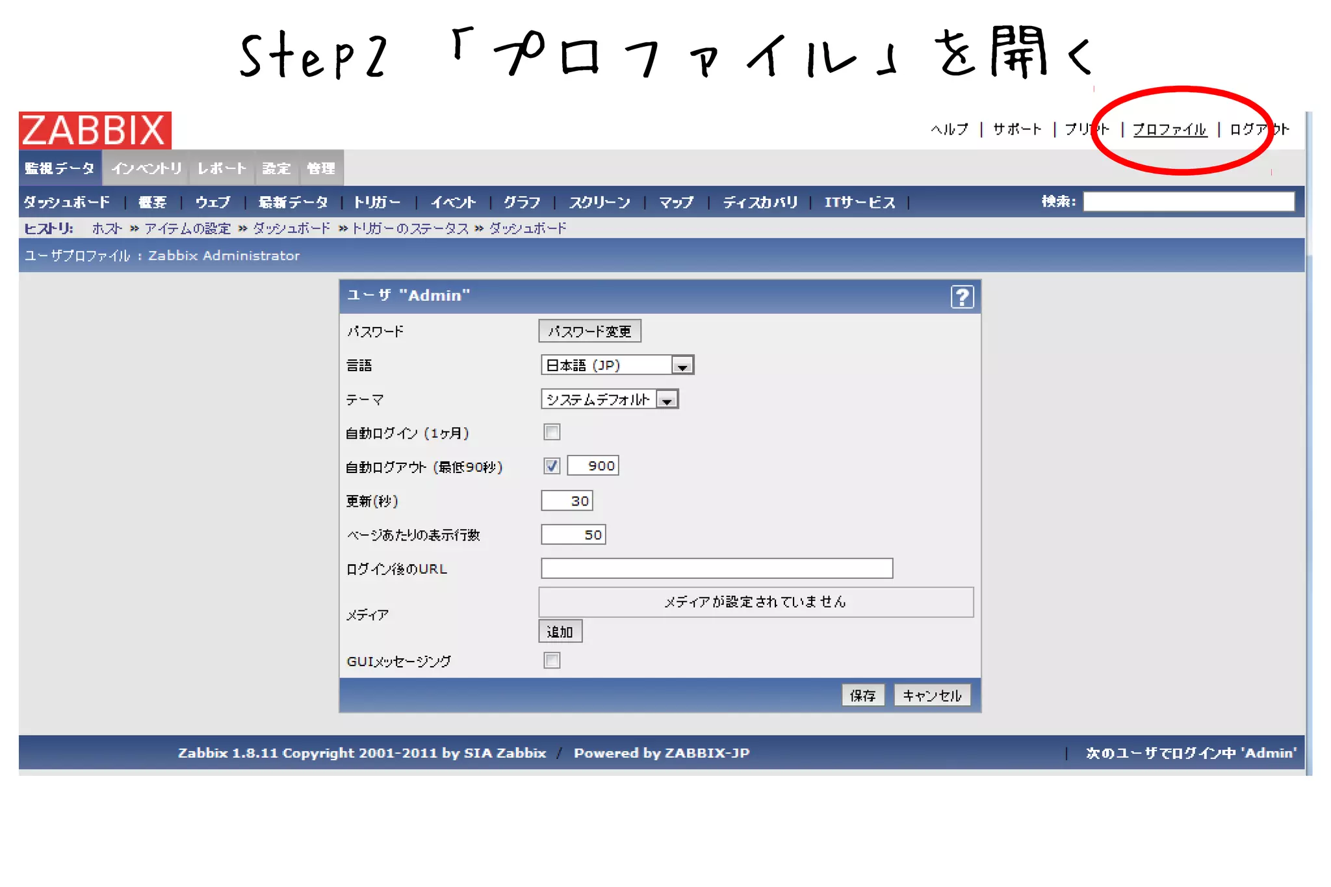Screen dimensions: 1331x887
Task: Open 概要 submenu item
Action: [x=152, y=202]
